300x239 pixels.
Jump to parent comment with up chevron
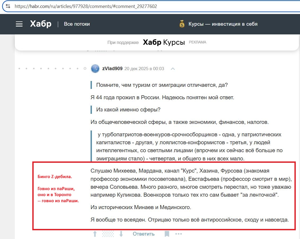[x=173, y=69]
